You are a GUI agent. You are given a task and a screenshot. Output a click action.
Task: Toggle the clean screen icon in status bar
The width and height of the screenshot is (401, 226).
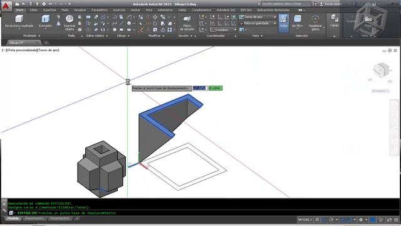(389, 220)
